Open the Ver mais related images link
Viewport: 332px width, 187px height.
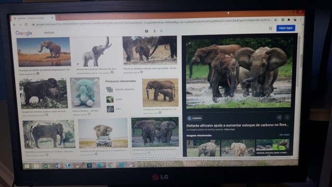[x=284, y=135]
